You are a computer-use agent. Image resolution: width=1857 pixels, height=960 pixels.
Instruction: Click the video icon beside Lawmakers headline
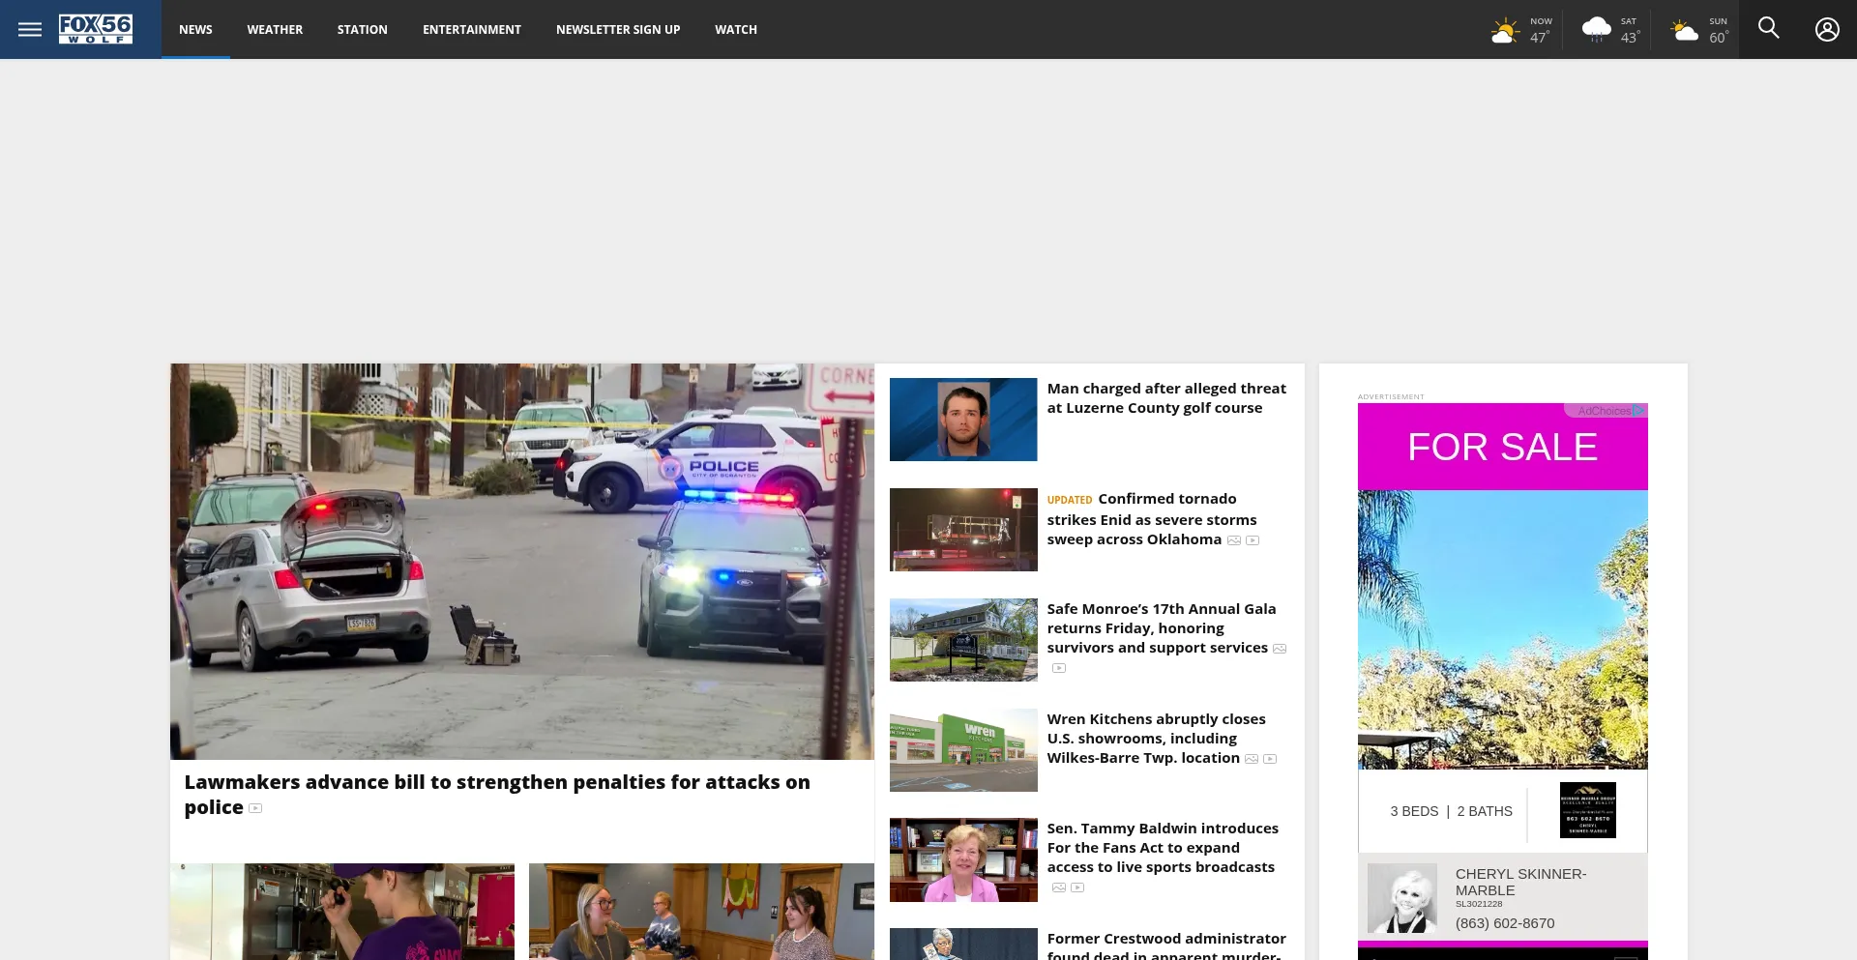point(255,808)
